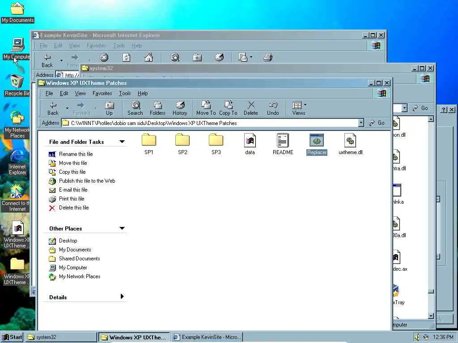Click the volume tray icon
Screen dimensions: 458x343
click(417, 337)
